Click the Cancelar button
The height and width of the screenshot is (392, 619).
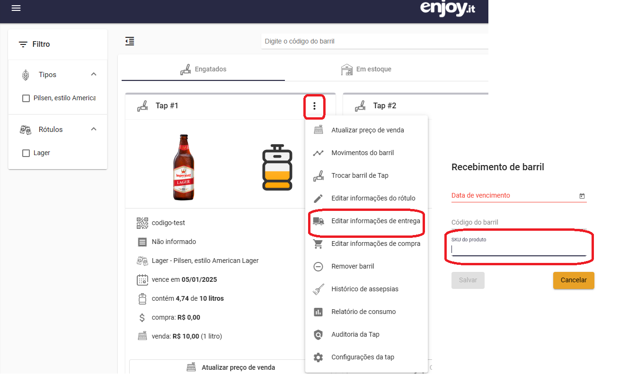click(574, 280)
